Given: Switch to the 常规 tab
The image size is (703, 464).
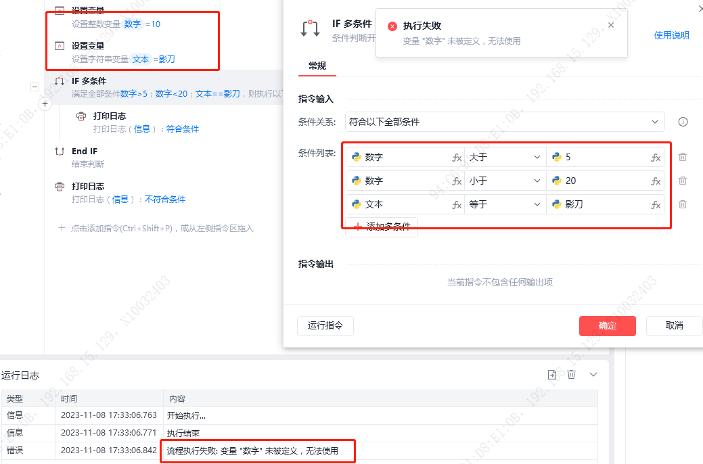Looking at the screenshot, I should pos(317,66).
